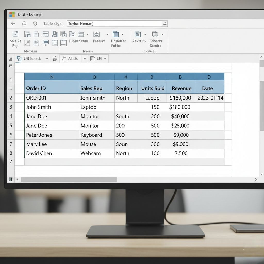
Task: Click the Aelvstüt ribbon icon
Action: point(138,34)
